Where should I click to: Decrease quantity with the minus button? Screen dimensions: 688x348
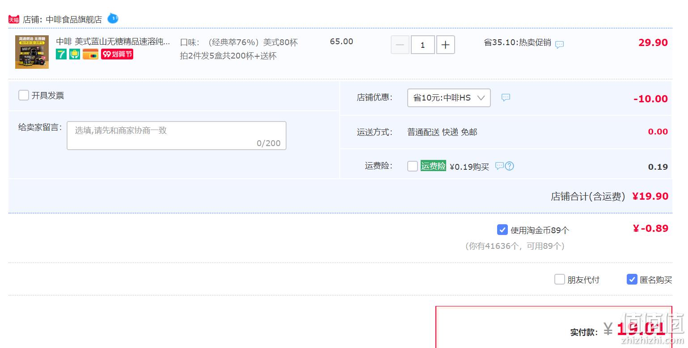[x=400, y=45]
